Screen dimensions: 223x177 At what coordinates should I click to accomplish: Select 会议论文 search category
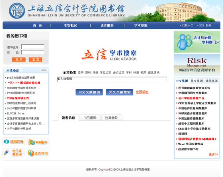pyautogui.click(x=119, y=73)
